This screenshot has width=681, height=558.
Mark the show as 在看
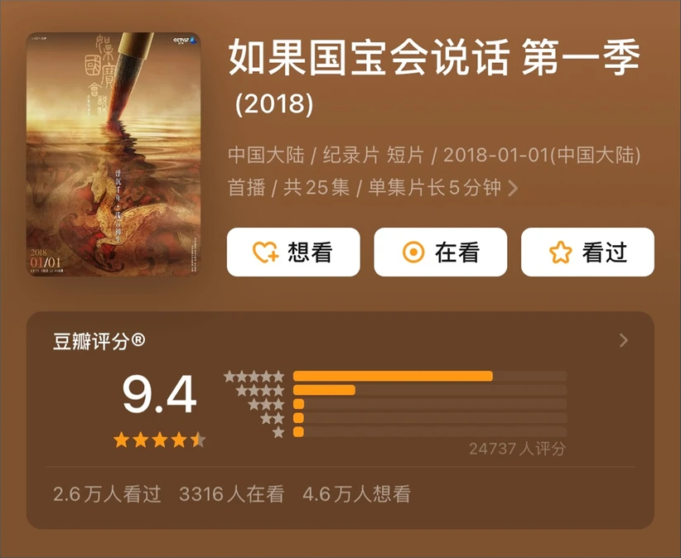[x=441, y=253]
